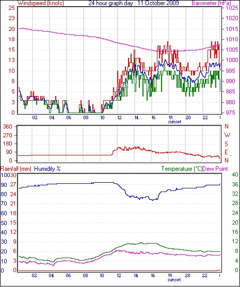
Task: Click the 25 knots windspeed axis value
Action: pyautogui.click(x=11, y=8)
